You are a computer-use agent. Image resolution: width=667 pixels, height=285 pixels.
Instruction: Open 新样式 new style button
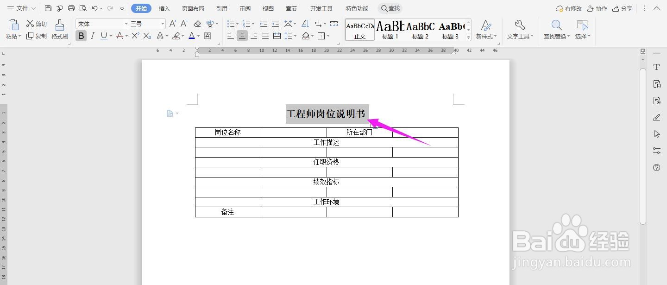(x=486, y=30)
